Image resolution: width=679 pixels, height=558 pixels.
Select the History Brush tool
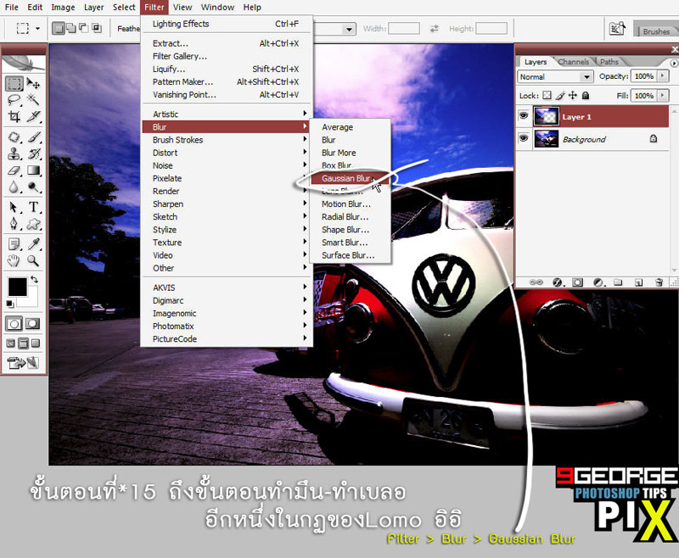pyautogui.click(x=33, y=154)
